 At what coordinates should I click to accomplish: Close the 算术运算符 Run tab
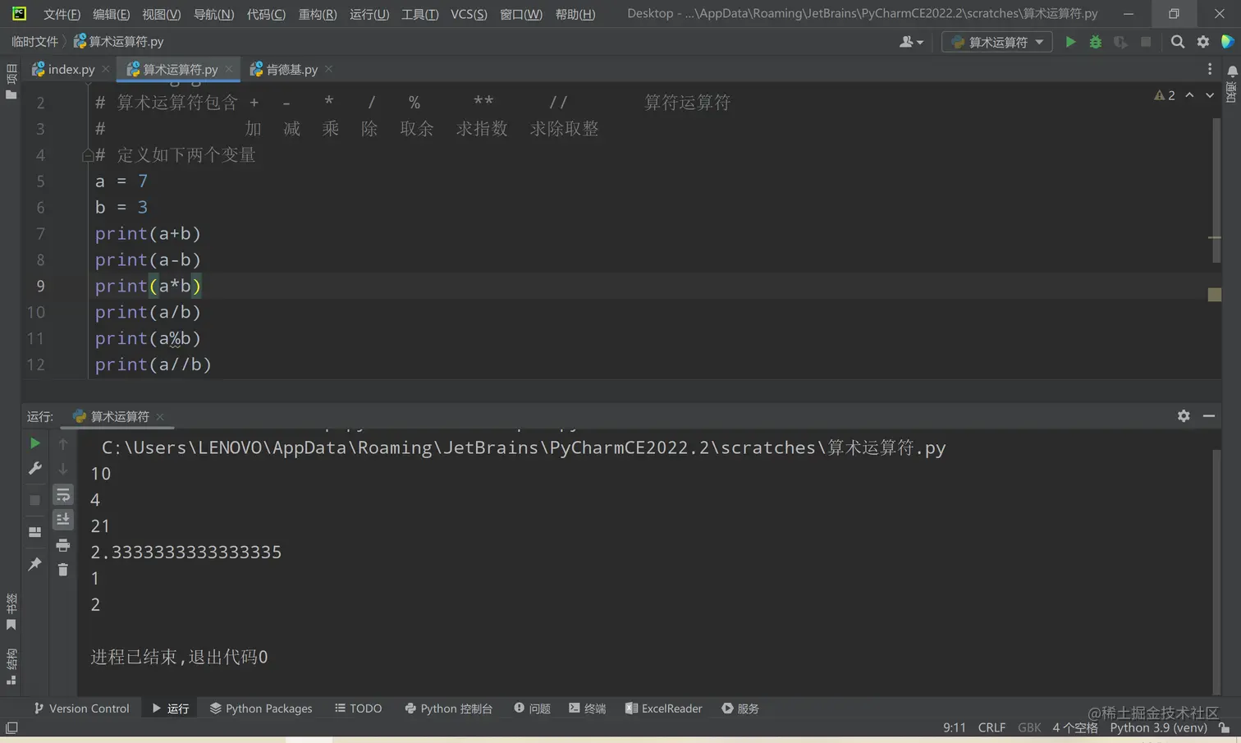point(160,417)
